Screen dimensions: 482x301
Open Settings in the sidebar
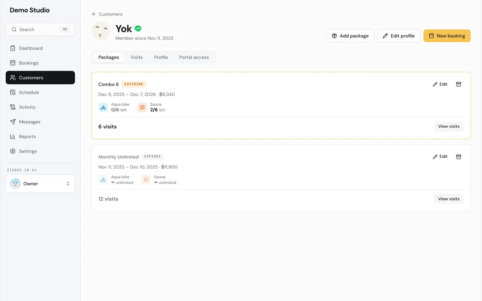coord(40,151)
